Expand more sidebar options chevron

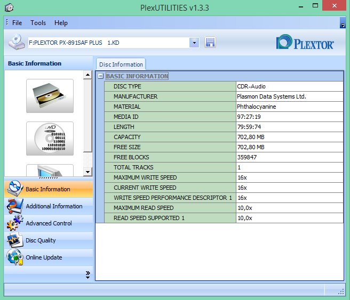coord(88,274)
